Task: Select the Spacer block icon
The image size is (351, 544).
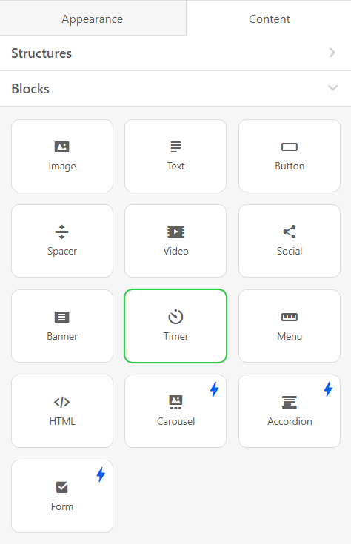Action: coord(61,232)
